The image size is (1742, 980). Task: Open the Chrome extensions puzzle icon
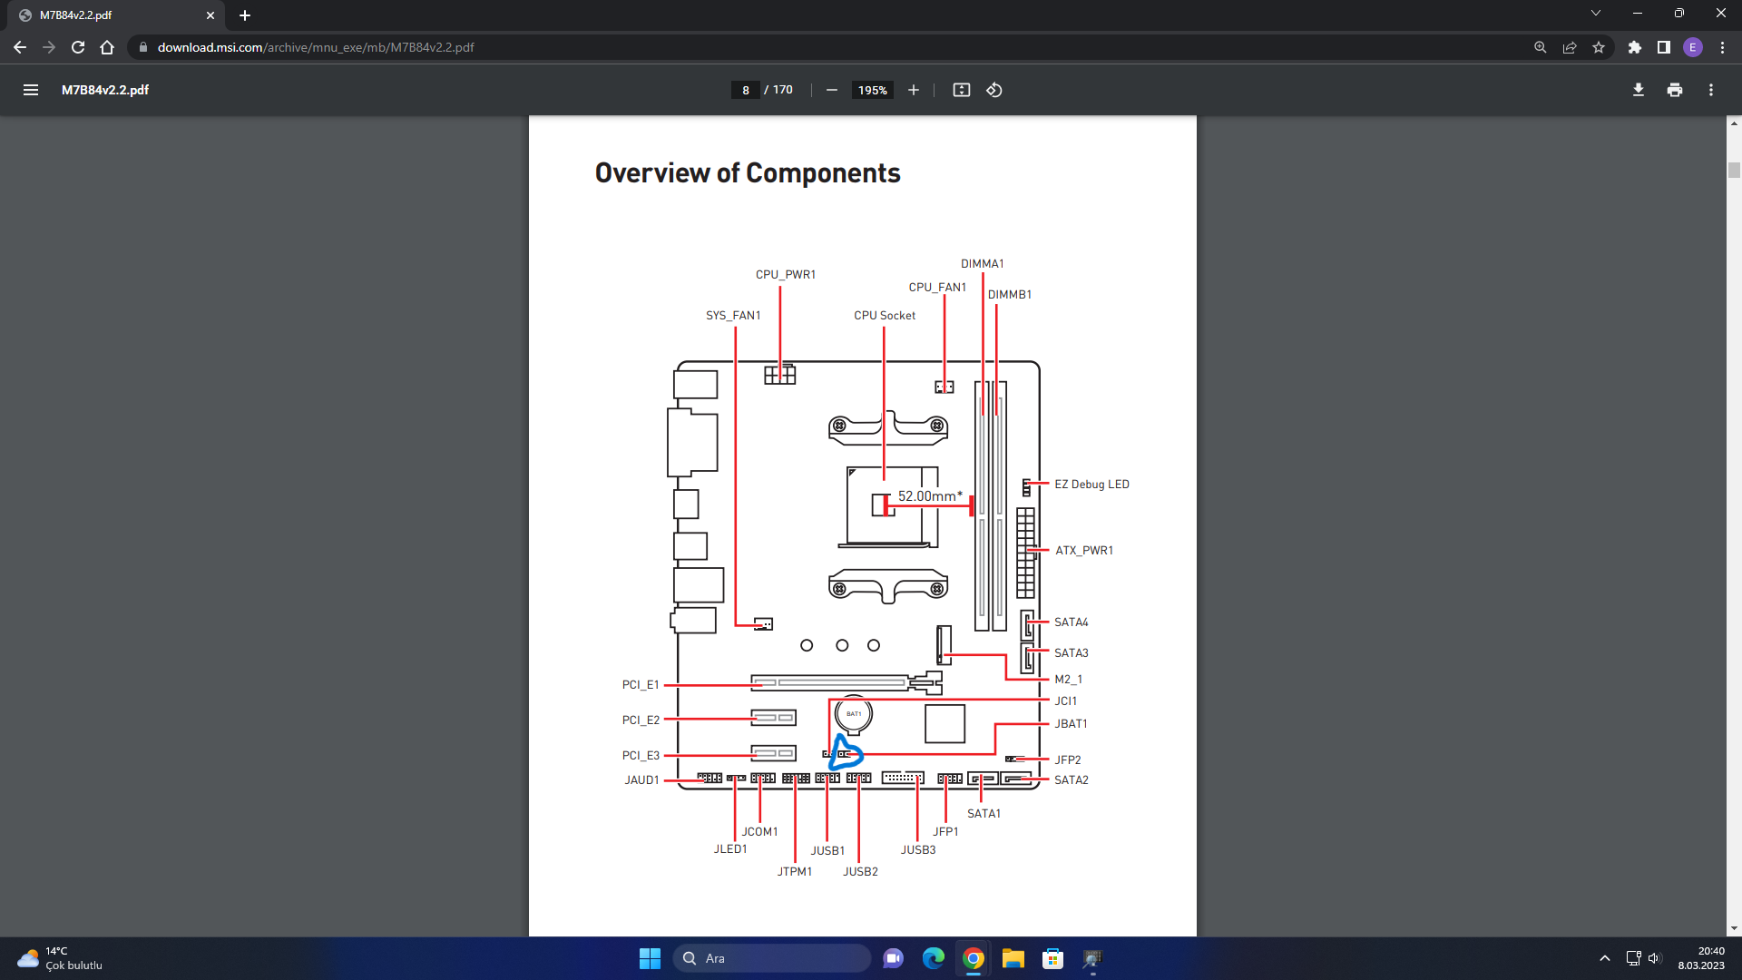[x=1635, y=47]
